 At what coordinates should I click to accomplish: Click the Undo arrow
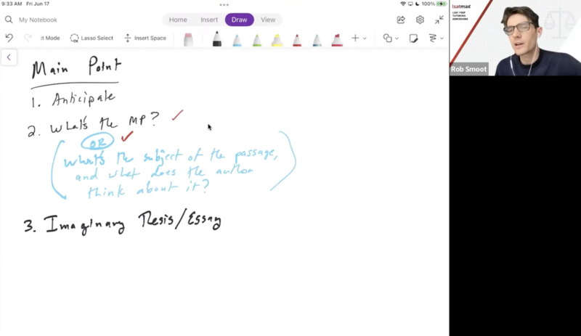pos(9,38)
